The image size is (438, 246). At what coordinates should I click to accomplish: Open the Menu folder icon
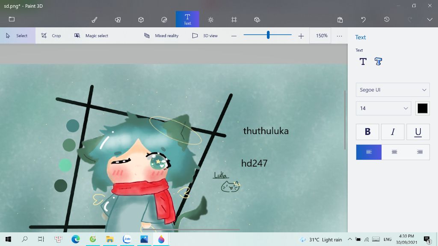(12, 19)
